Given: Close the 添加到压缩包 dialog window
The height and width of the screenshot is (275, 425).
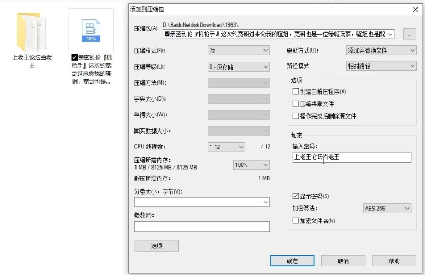Looking at the screenshot, I should coord(415,9).
